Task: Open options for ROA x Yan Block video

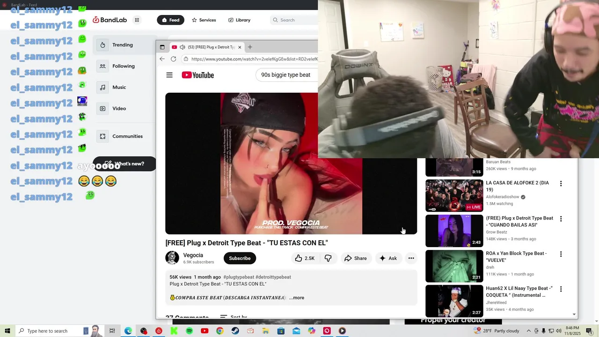Action: [x=561, y=254]
